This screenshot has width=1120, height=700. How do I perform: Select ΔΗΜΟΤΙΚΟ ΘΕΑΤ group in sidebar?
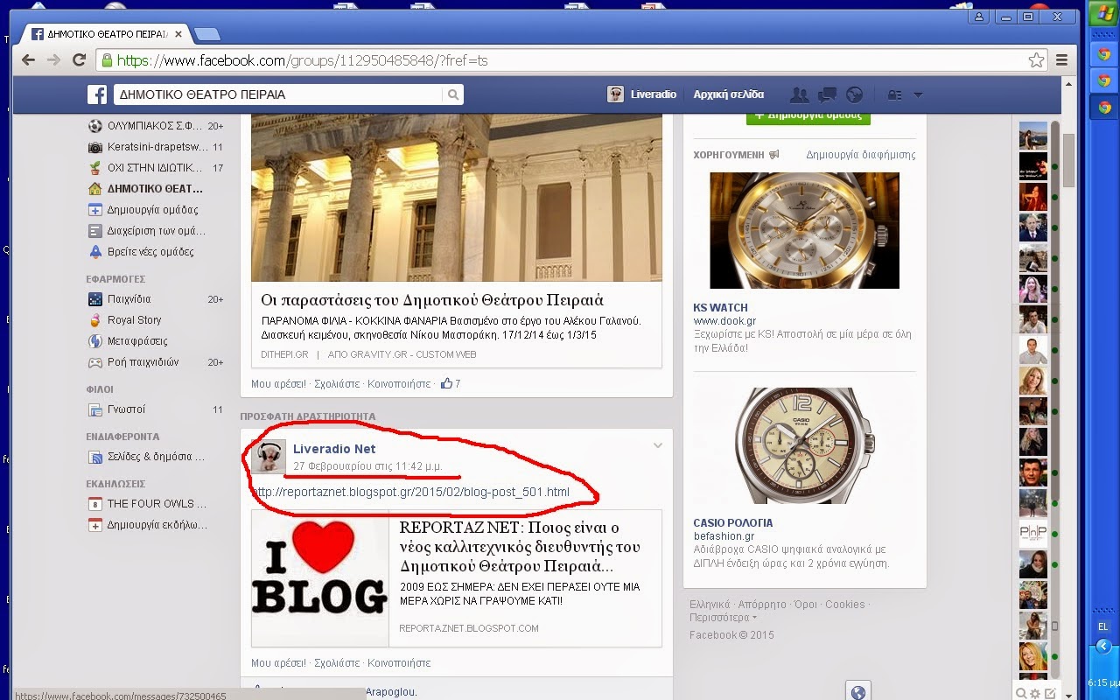click(156, 189)
